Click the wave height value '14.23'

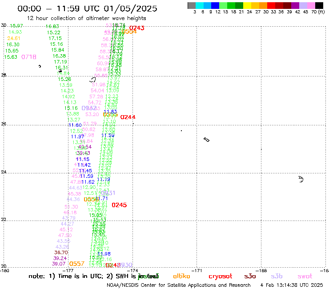tap(67, 91)
